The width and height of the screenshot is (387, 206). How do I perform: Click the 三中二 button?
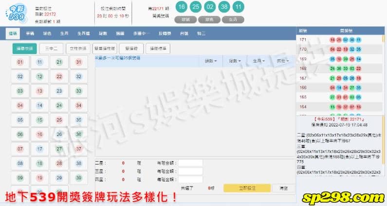click(51, 49)
